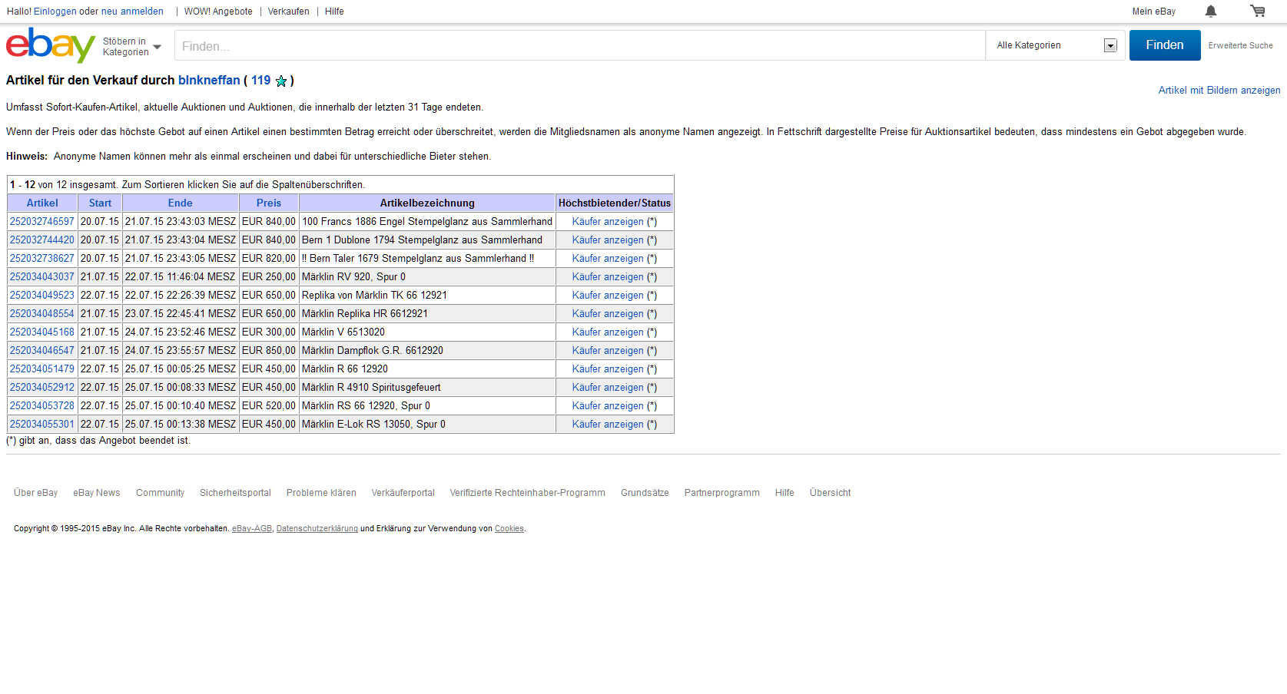Open Verkaufen in top bar
Screen dimensions: 1287x694
point(289,12)
